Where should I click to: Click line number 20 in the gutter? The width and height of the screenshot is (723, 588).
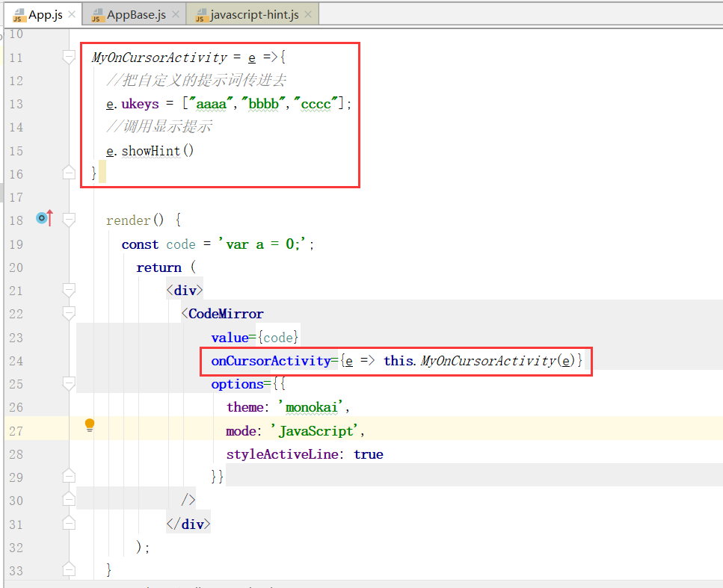click(x=16, y=267)
